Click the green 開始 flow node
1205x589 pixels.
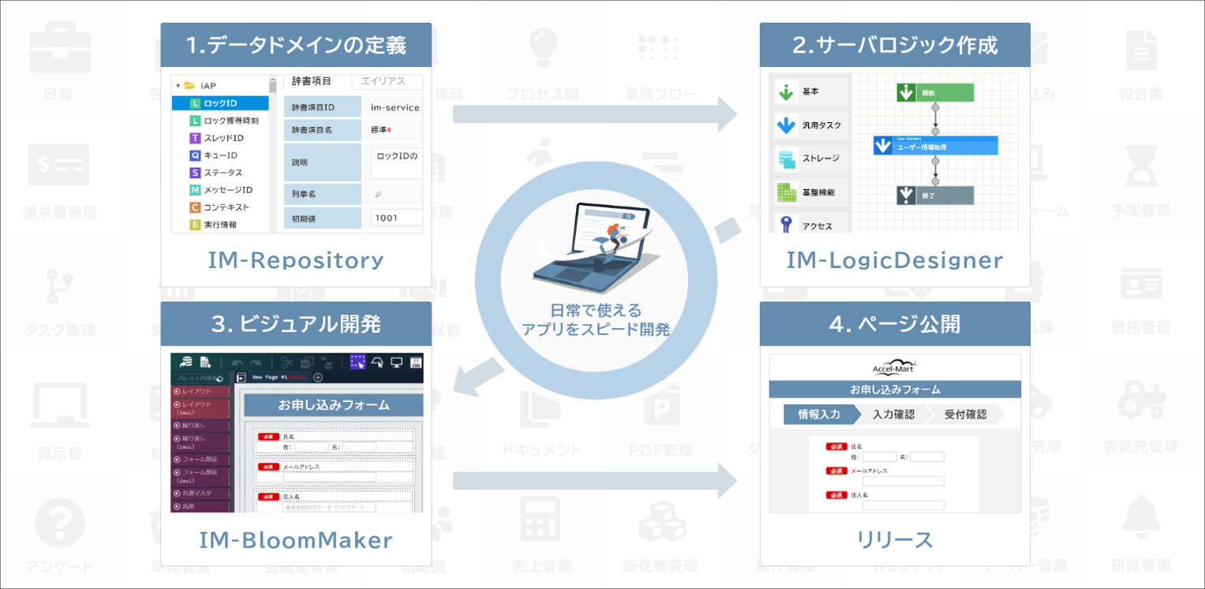point(935,92)
